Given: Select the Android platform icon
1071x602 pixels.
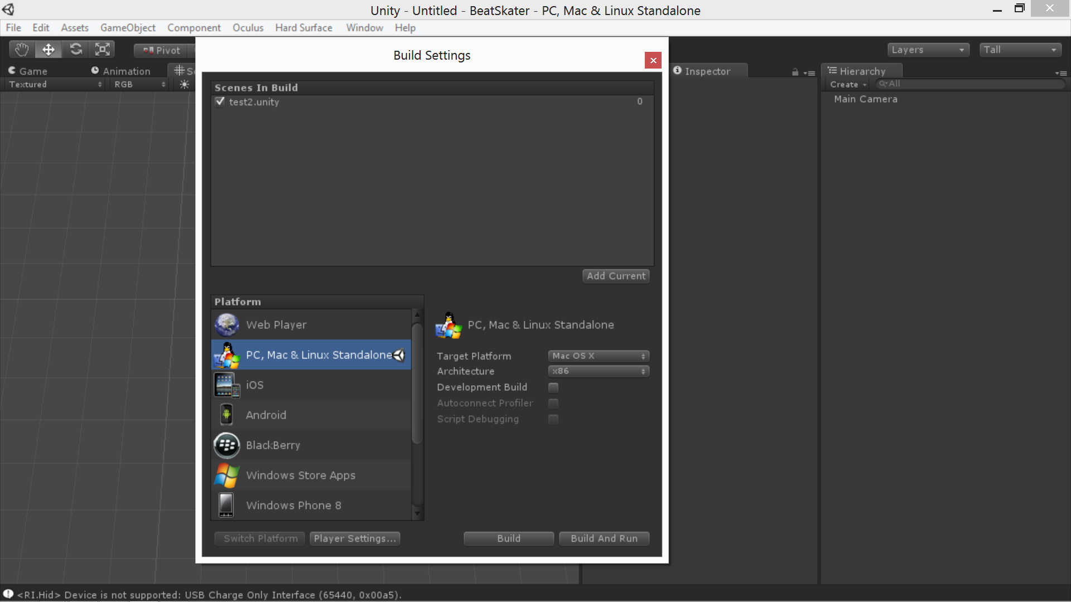Looking at the screenshot, I should click(x=226, y=415).
